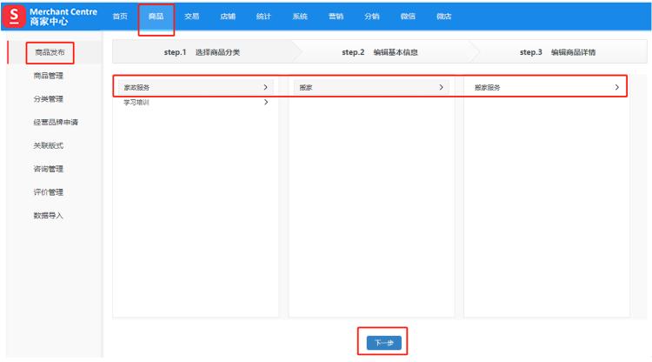Select 商品发布 in the left sidebar

[49, 53]
